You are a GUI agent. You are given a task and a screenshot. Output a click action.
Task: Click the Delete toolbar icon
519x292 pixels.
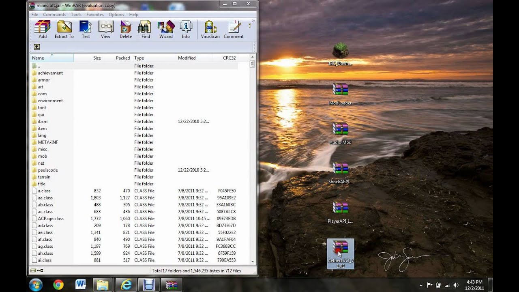click(x=126, y=29)
